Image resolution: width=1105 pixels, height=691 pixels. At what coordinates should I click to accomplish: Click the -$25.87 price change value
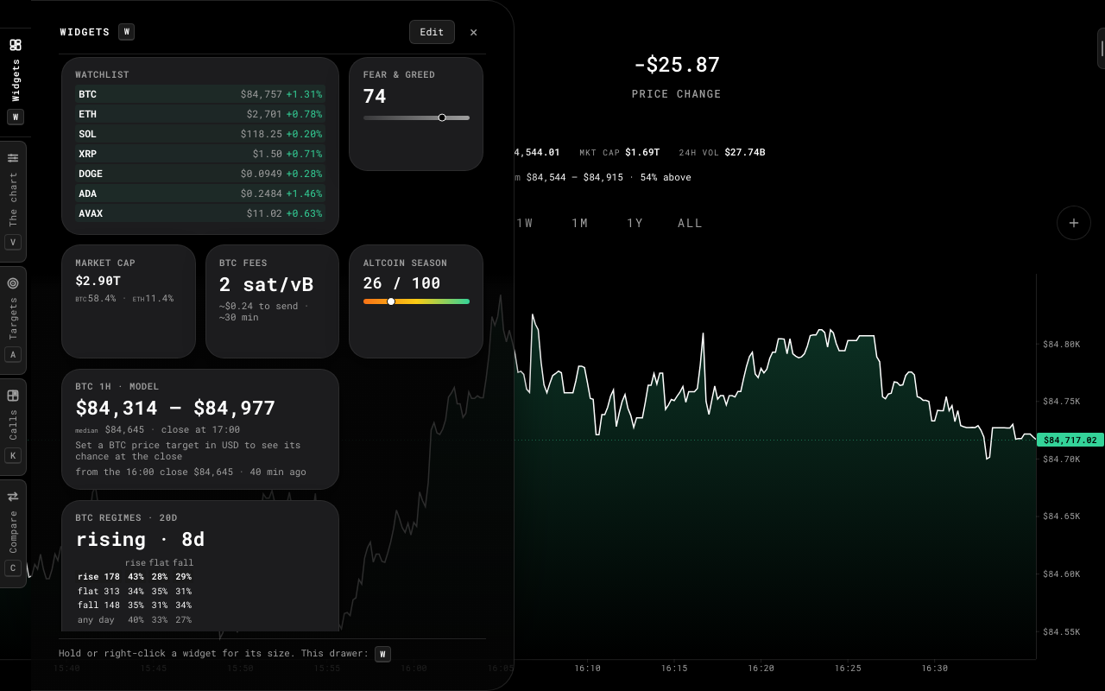click(x=677, y=65)
